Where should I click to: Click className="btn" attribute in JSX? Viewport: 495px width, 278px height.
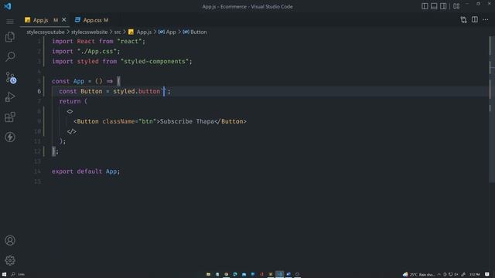pos(129,121)
